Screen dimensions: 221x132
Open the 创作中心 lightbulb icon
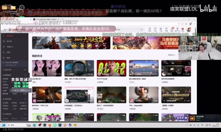(177, 29)
